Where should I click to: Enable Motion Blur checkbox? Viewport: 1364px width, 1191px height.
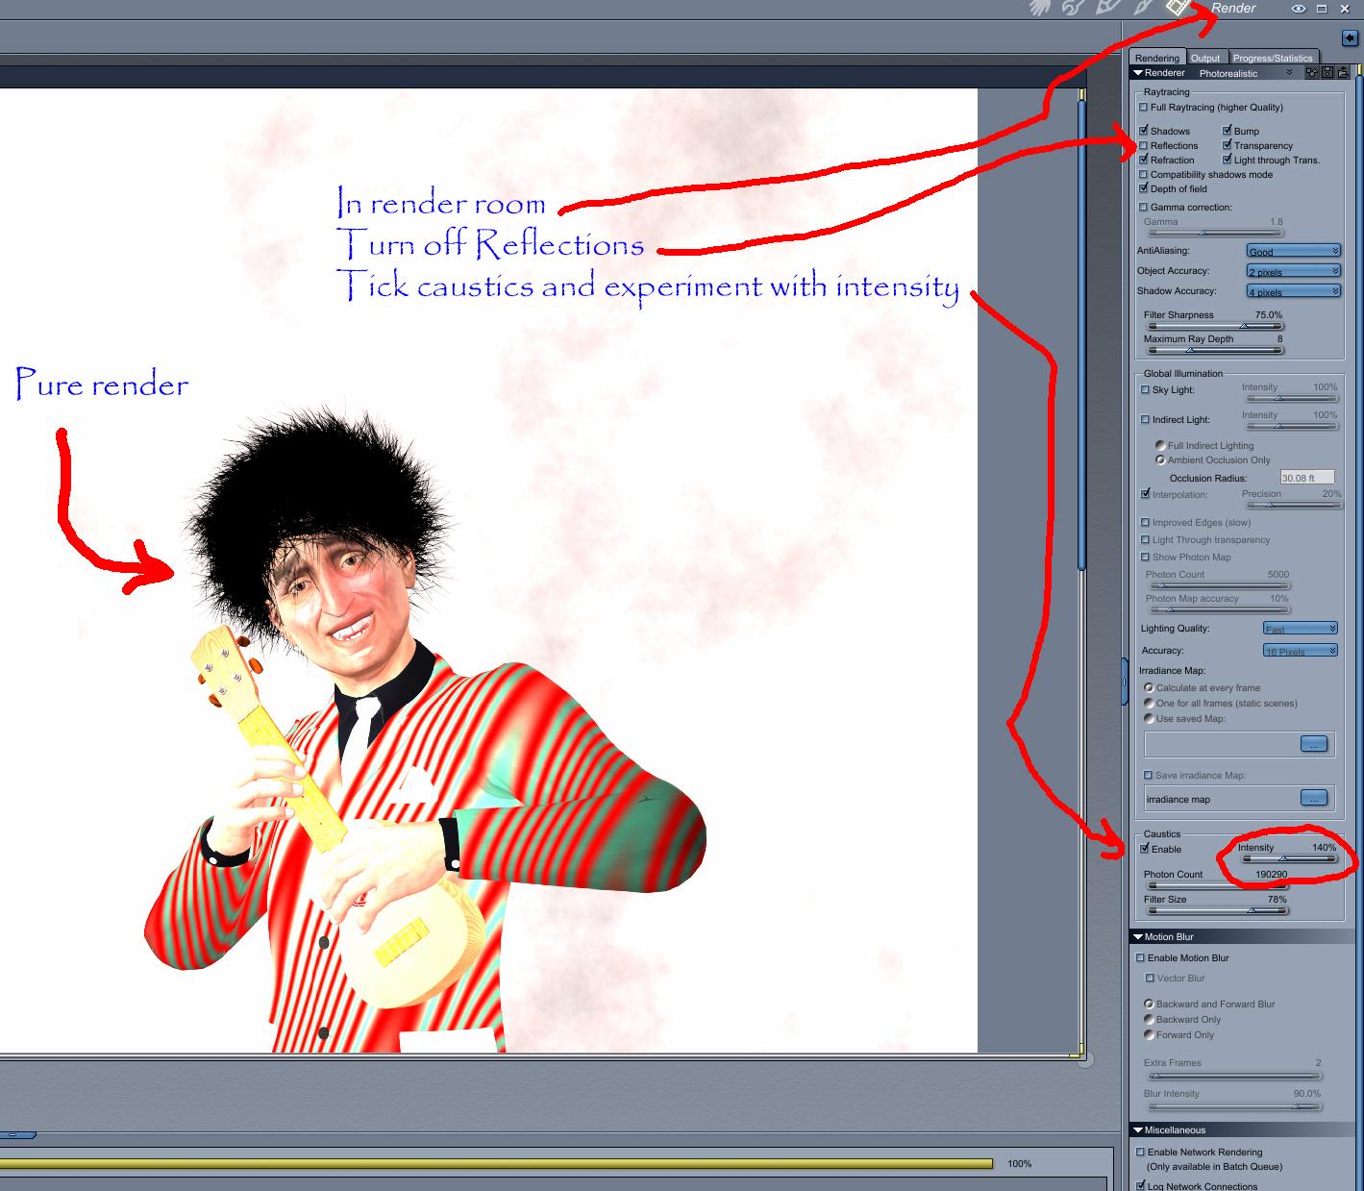point(1141,958)
